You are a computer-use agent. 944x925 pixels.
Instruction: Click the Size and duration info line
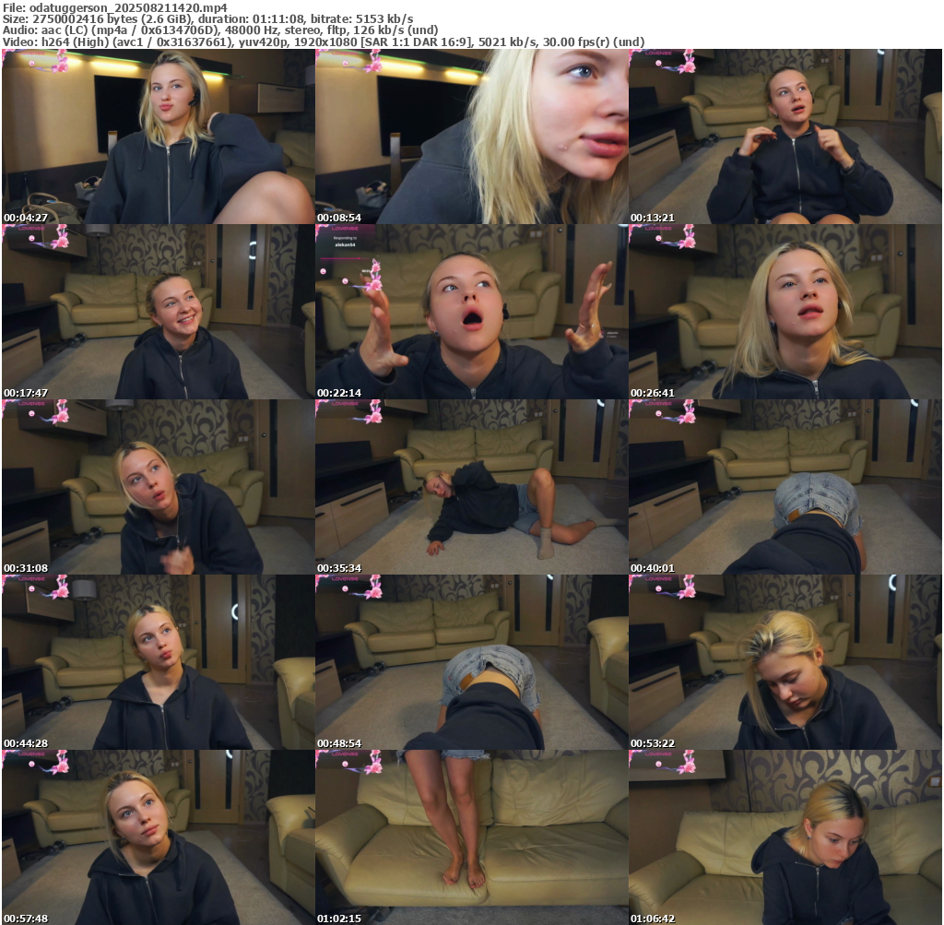tap(207, 18)
